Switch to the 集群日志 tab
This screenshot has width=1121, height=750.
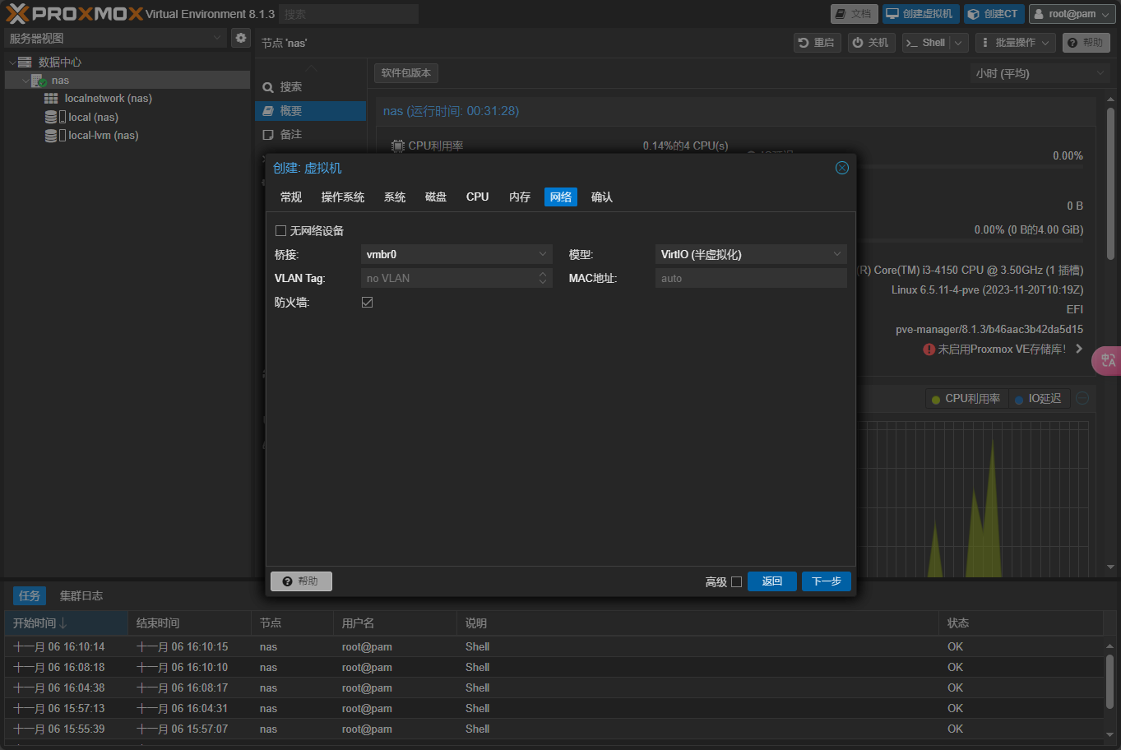tap(81, 596)
